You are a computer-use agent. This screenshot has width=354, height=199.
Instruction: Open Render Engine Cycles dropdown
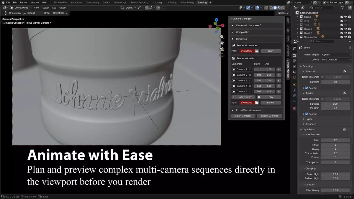(336, 55)
